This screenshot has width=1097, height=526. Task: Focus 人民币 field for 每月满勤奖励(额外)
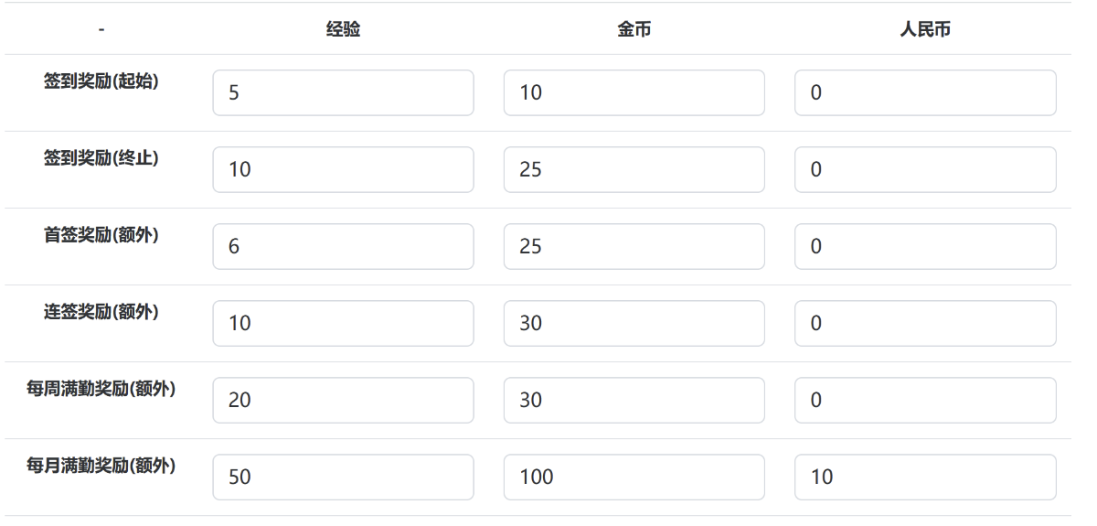tap(924, 477)
